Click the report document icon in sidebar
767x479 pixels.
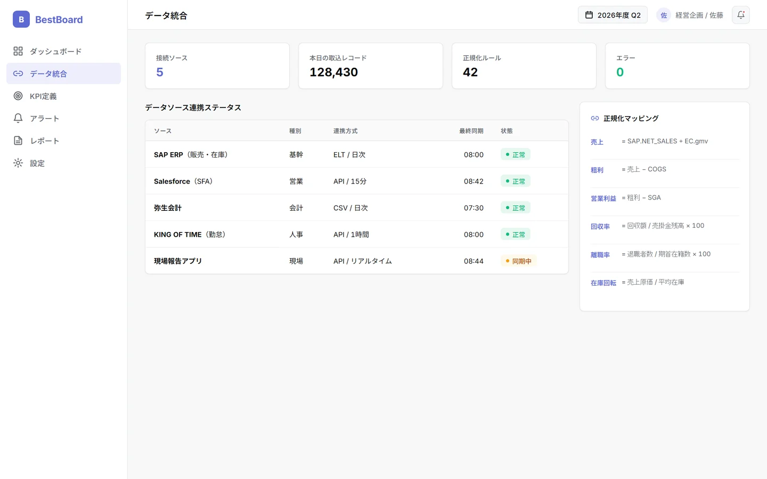[18, 141]
